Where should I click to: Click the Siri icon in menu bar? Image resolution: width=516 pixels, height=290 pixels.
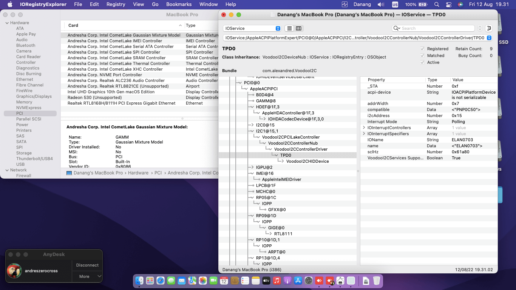[x=460, y=5]
